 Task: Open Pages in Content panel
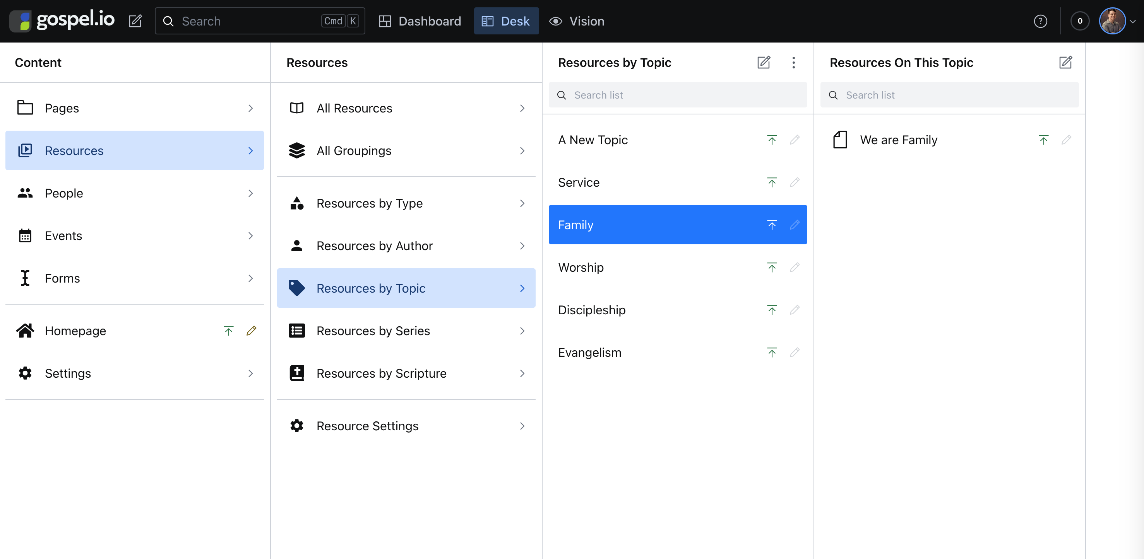(x=135, y=108)
